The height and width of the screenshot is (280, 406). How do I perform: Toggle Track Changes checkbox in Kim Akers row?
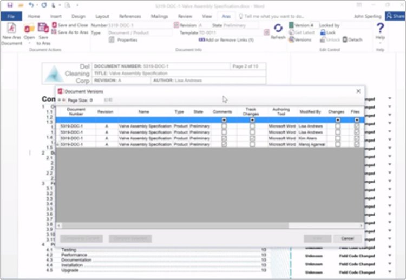click(x=252, y=138)
